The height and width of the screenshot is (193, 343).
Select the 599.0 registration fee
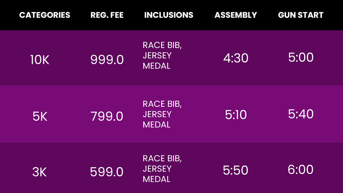(x=107, y=172)
